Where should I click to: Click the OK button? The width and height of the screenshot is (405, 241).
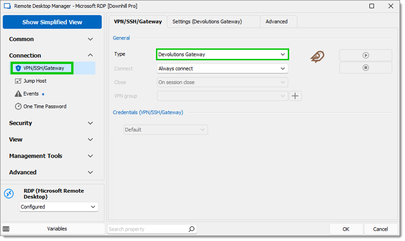pos(346,229)
